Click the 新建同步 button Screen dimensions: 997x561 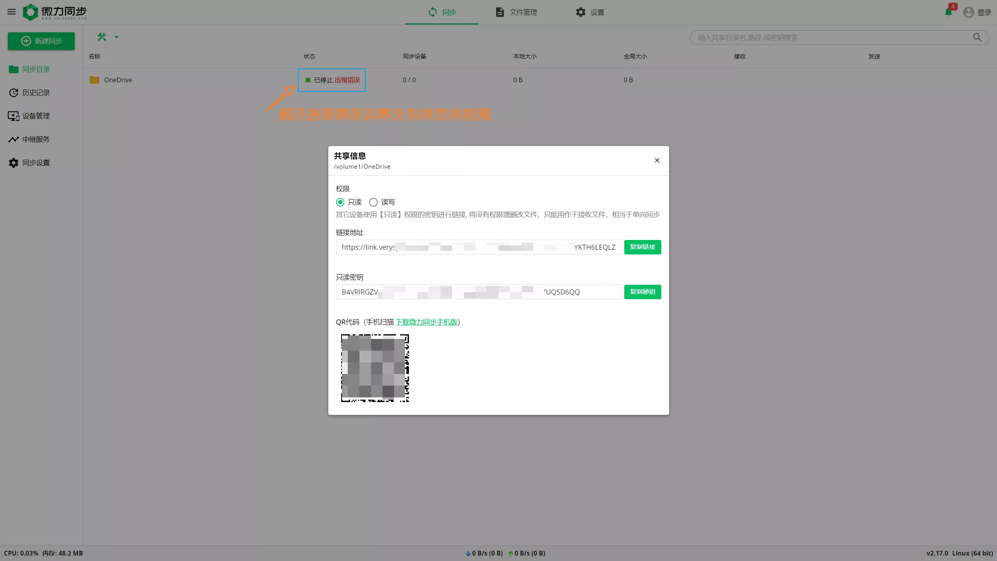(x=41, y=41)
